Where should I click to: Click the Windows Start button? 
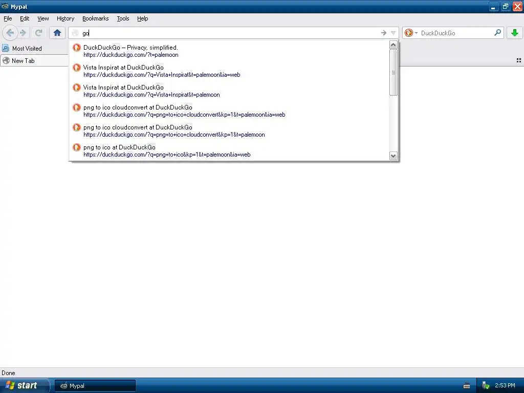(x=24, y=385)
